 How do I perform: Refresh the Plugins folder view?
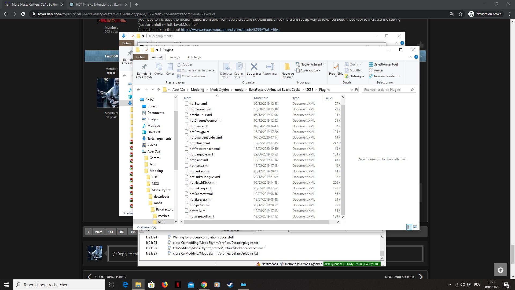(x=356, y=90)
